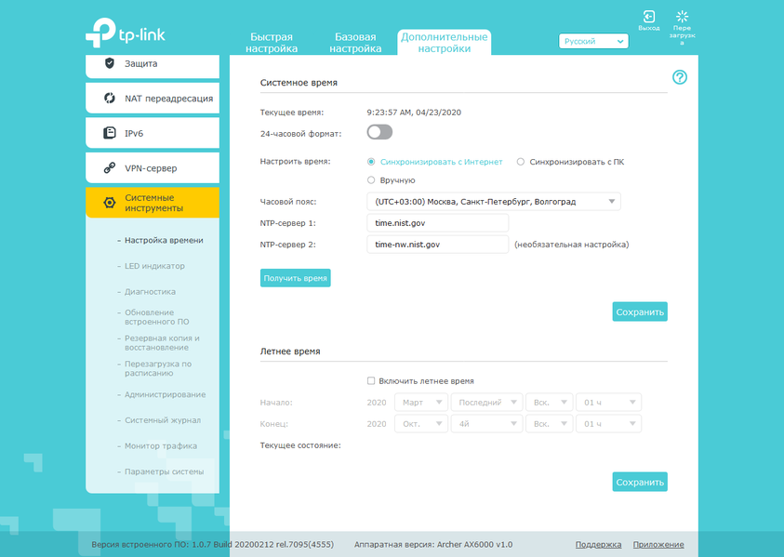
Task: Open the IPv6 menu section
Action: (x=153, y=133)
